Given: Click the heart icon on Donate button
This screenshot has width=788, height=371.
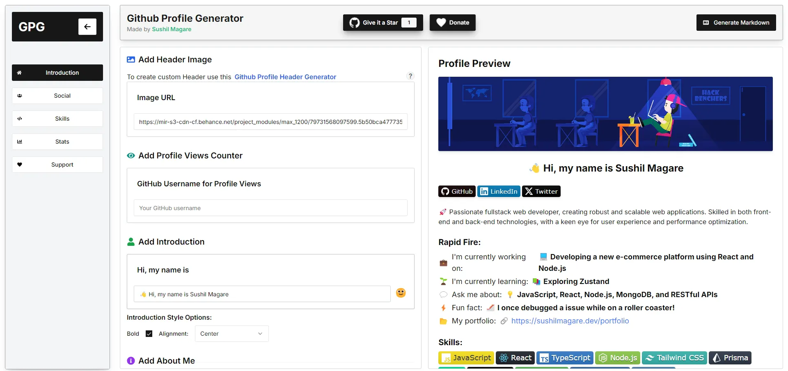Looking at the screenshot, I should 441,23.
